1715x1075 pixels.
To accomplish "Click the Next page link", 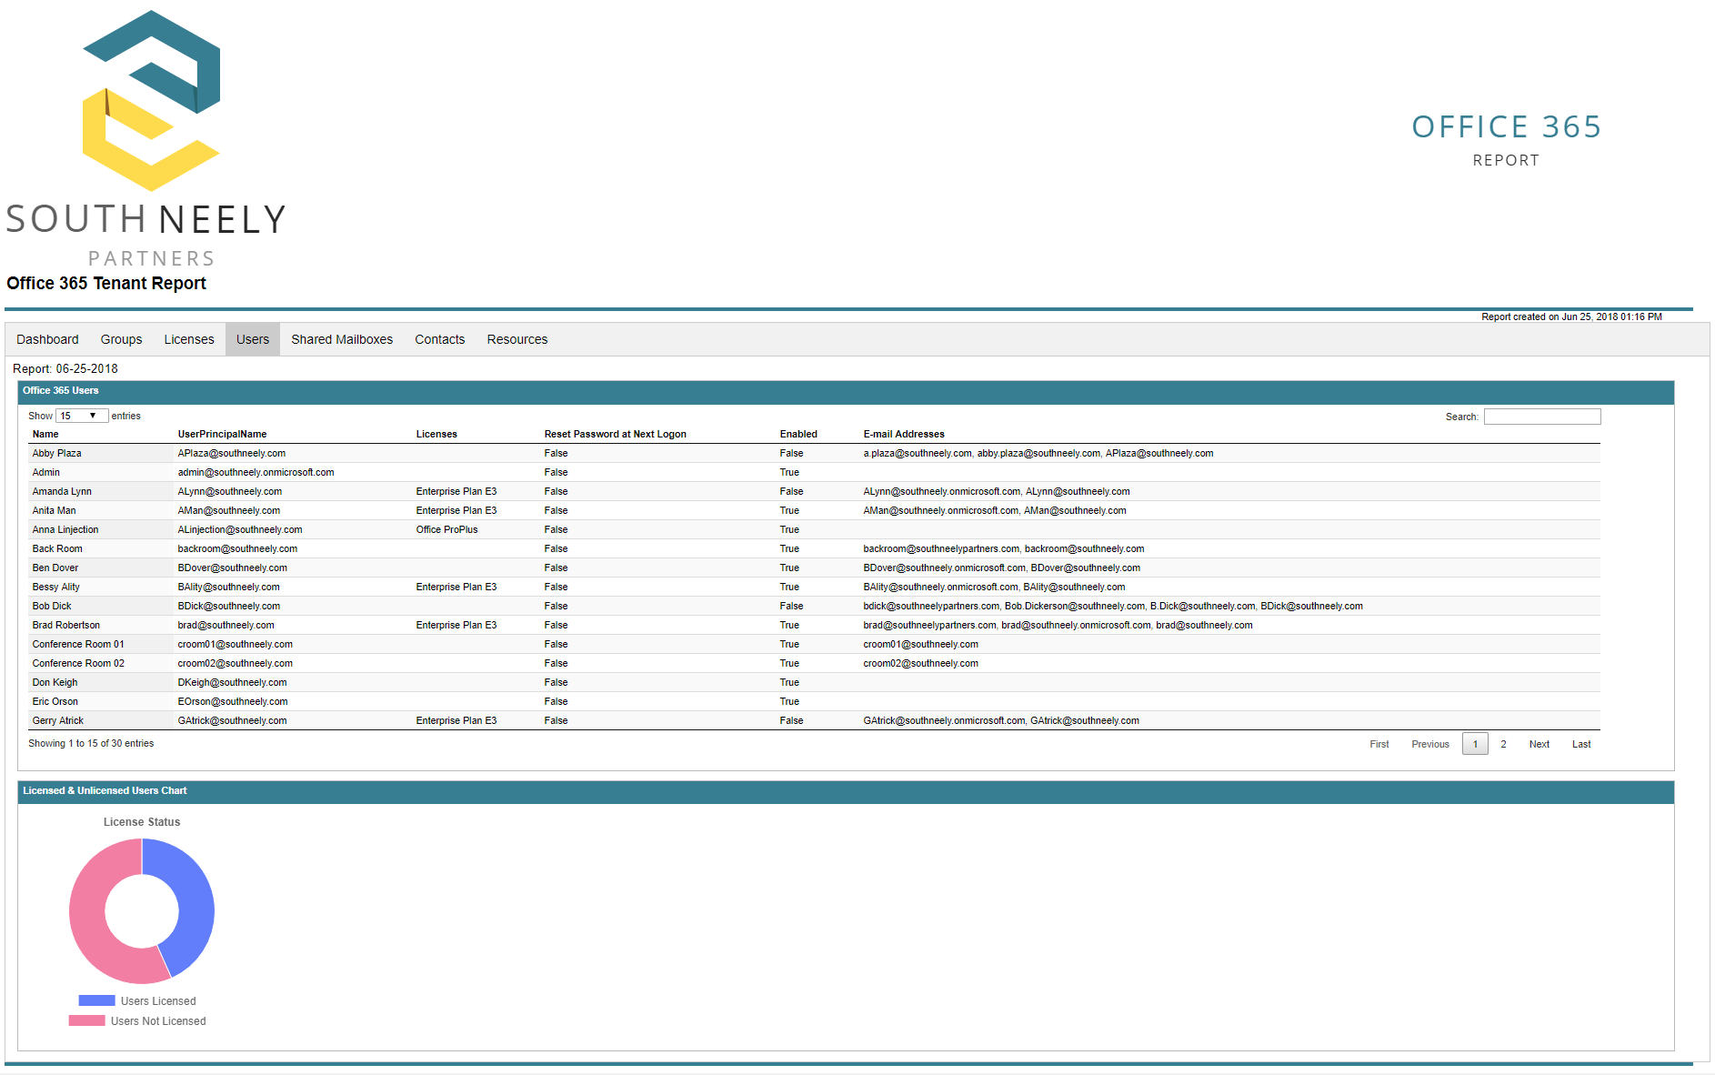I will coord(1539,744).
